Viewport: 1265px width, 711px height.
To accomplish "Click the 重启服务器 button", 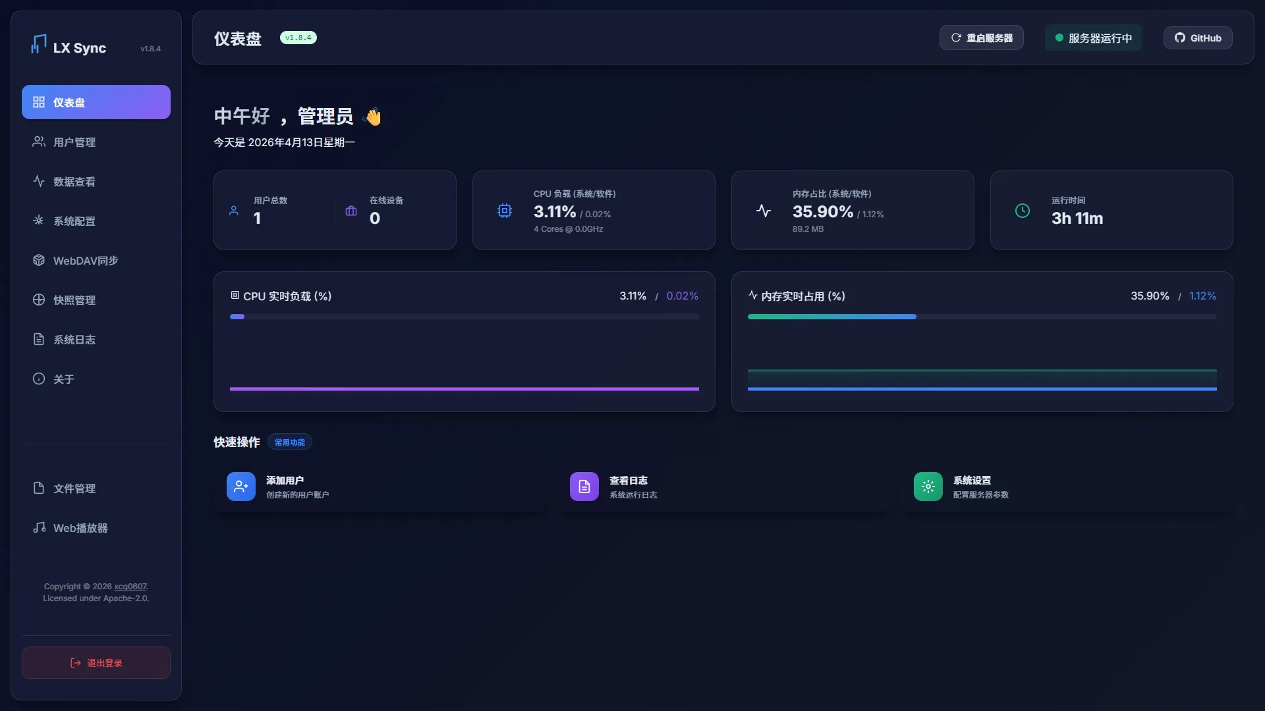I will pos(981,38).
